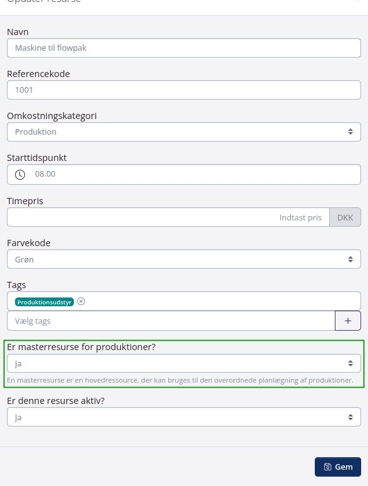Viewport: 368px width, 486px height.
Task: Click arrows on the masterresurse select
Action: [x=350, y=363]
